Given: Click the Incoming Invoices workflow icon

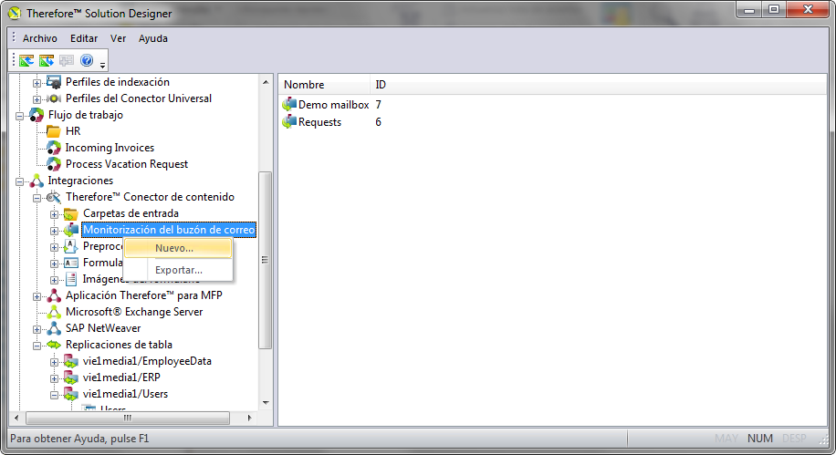Looking at the screenshot, I should (x=53, y=148).
